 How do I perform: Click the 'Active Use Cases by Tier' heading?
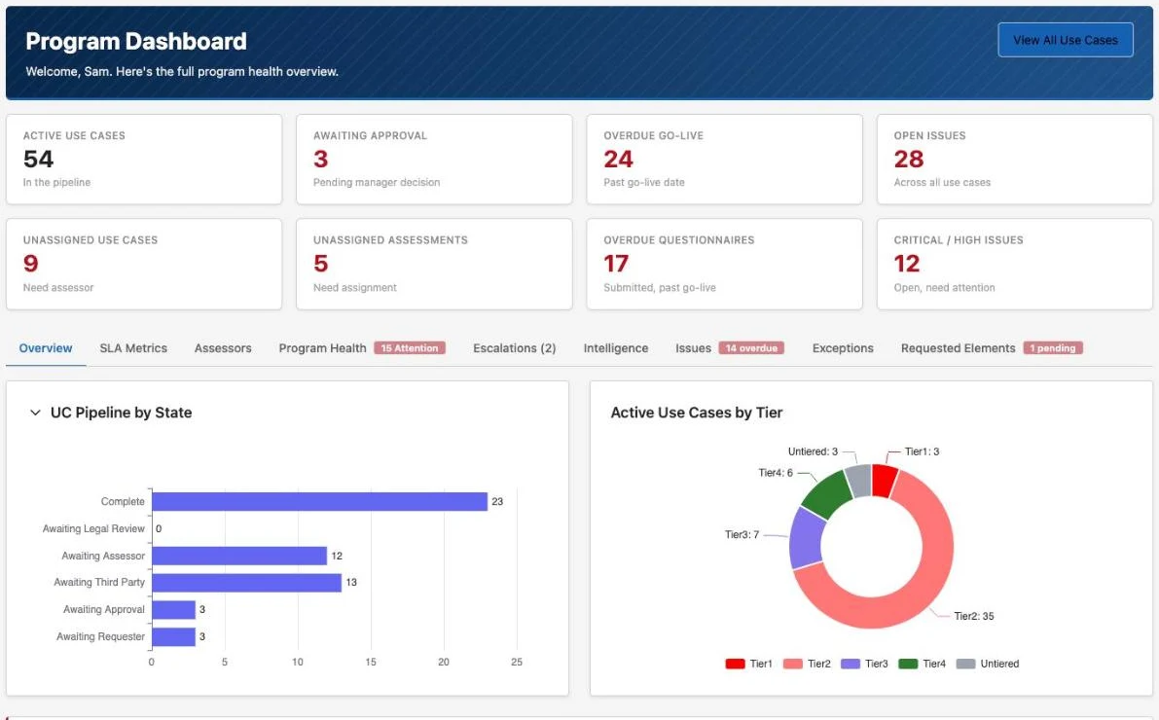pos(697,413)
